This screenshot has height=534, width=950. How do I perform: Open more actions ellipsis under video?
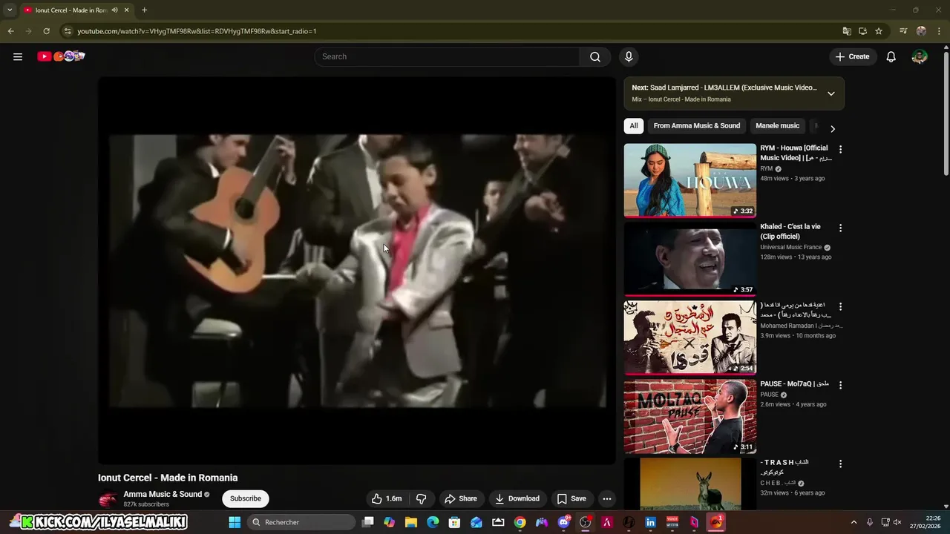607,498
